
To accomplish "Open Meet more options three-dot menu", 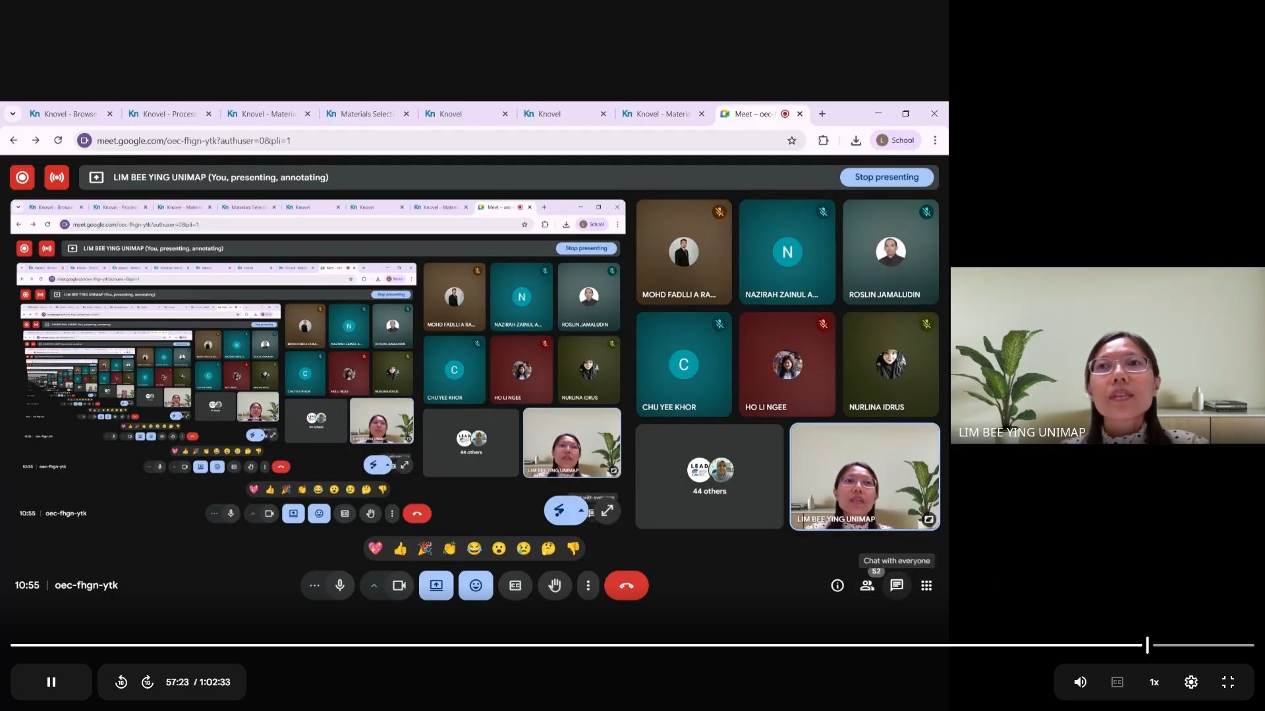I will [588, 585].
